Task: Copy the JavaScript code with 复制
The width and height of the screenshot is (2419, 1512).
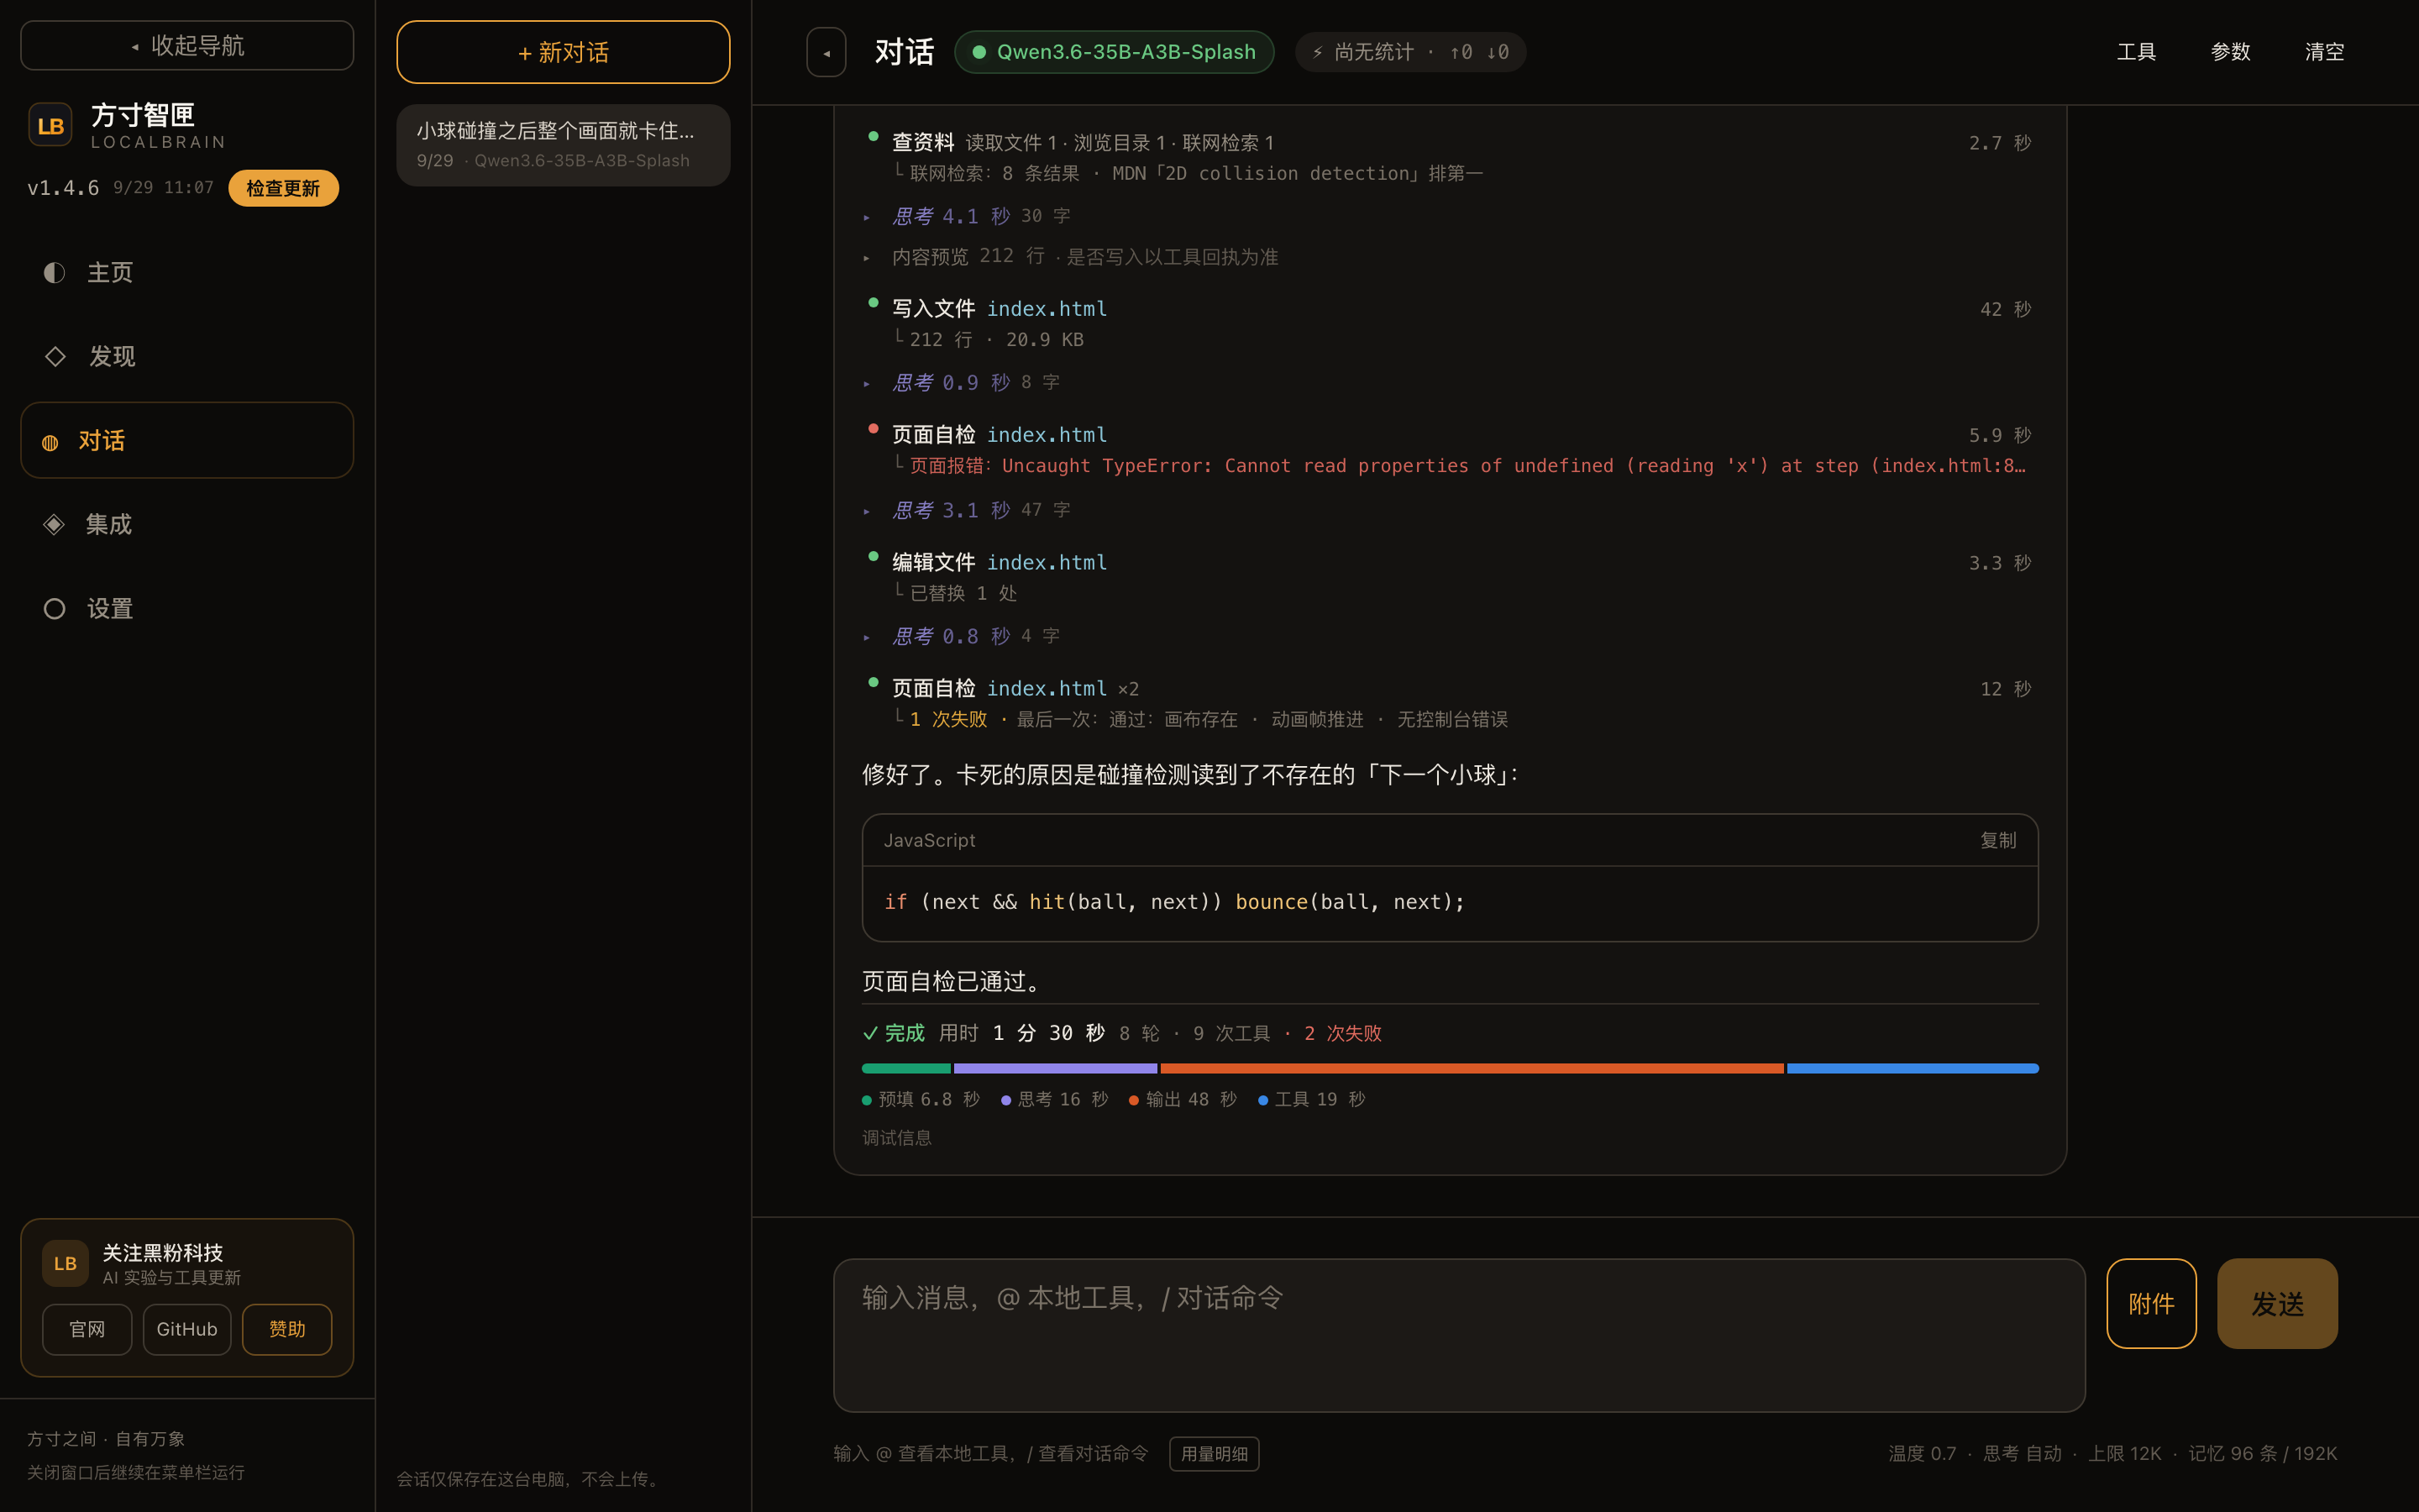Action: coord(1997,840)
